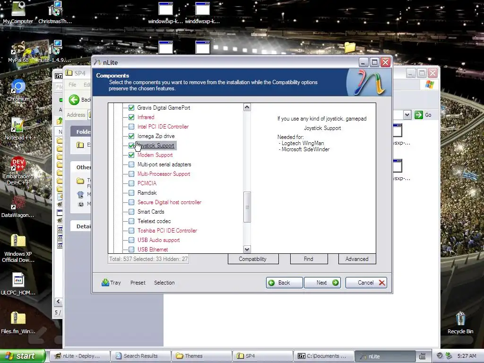
Task: Open Recycle Bin
Action: (460, 323)
